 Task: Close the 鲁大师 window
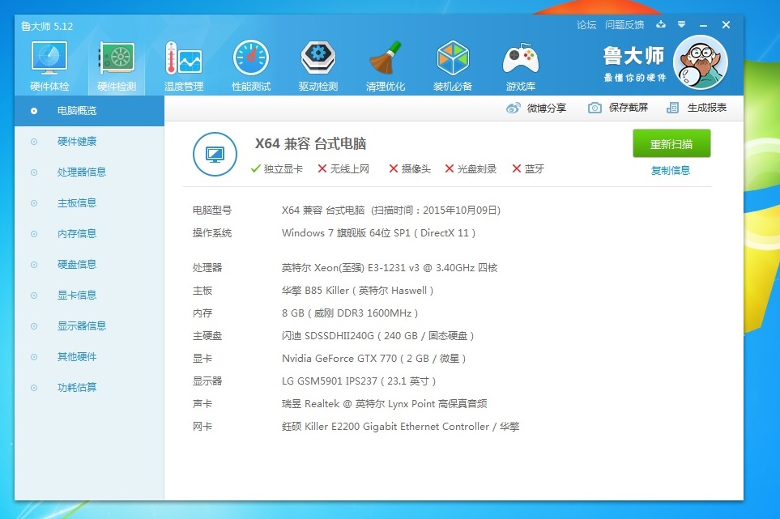pyautogui.click(x=726, y=25)
